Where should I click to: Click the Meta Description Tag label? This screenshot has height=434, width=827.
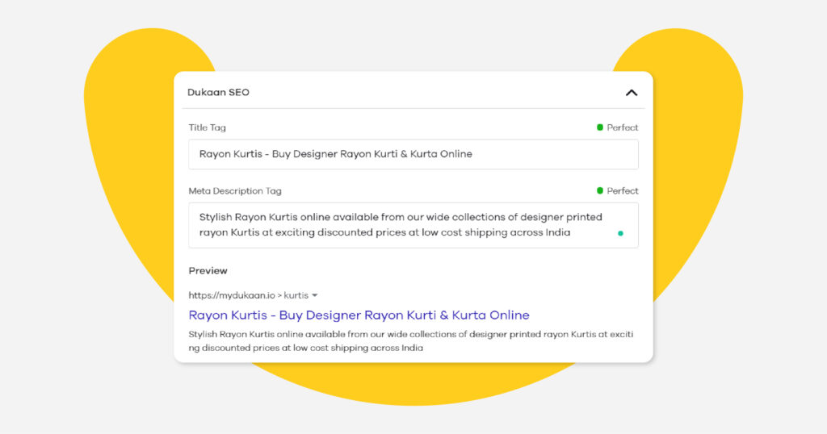(235, 190)
